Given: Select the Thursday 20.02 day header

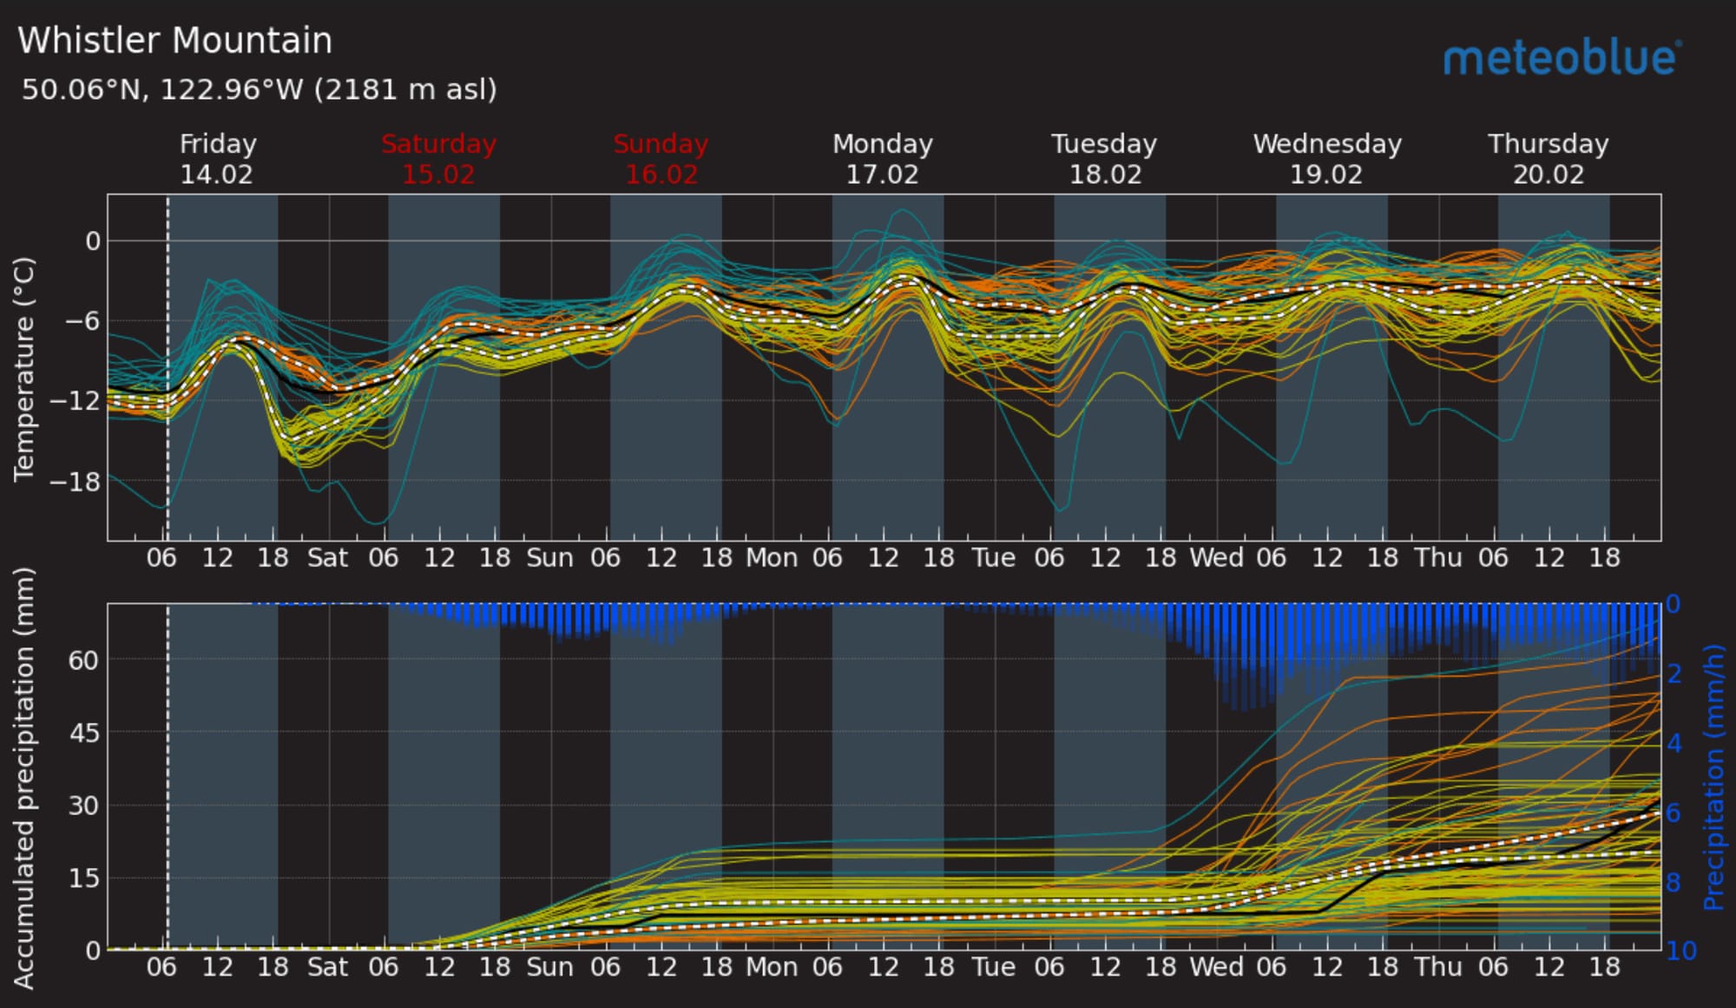Looking at the screenshot, I should 1548,159.
